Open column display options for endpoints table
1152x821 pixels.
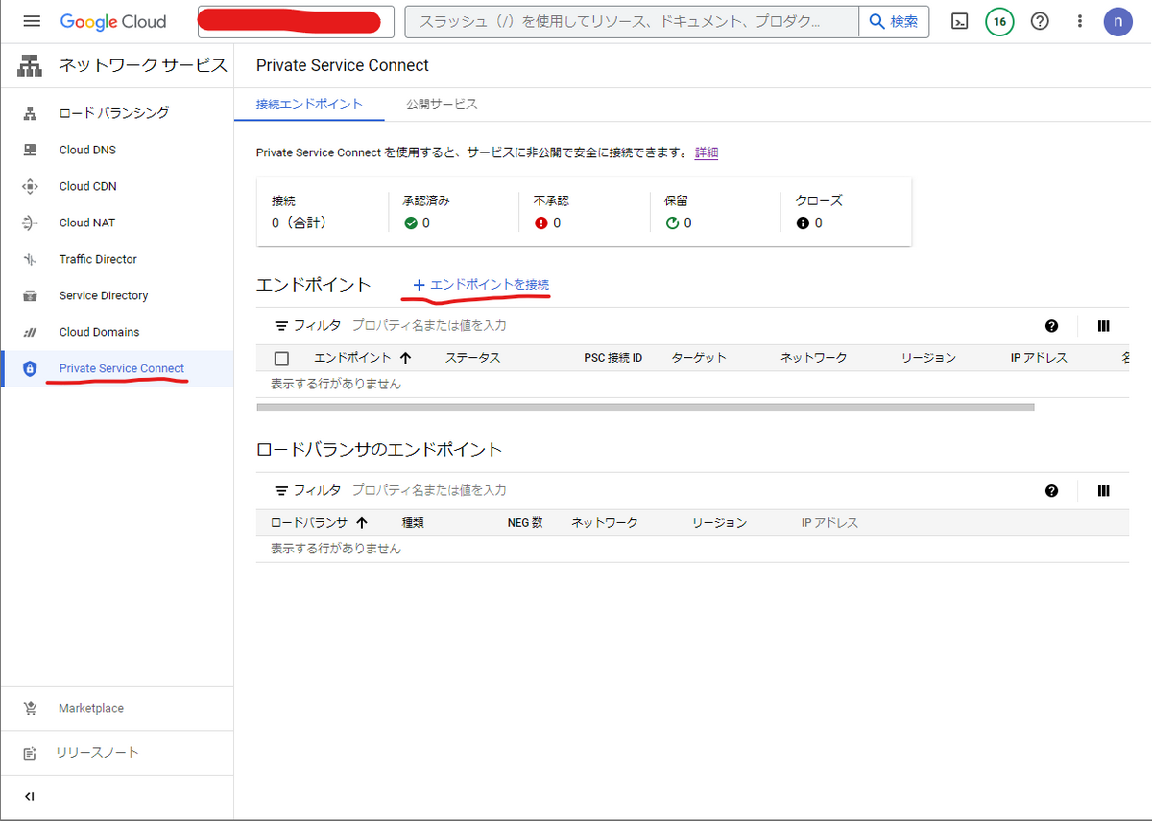point(1103,326)
